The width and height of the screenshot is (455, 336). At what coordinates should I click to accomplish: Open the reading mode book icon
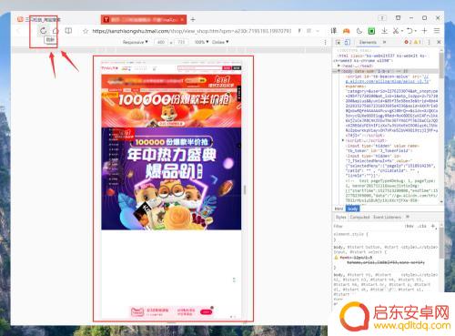click(x=68, y=30)
